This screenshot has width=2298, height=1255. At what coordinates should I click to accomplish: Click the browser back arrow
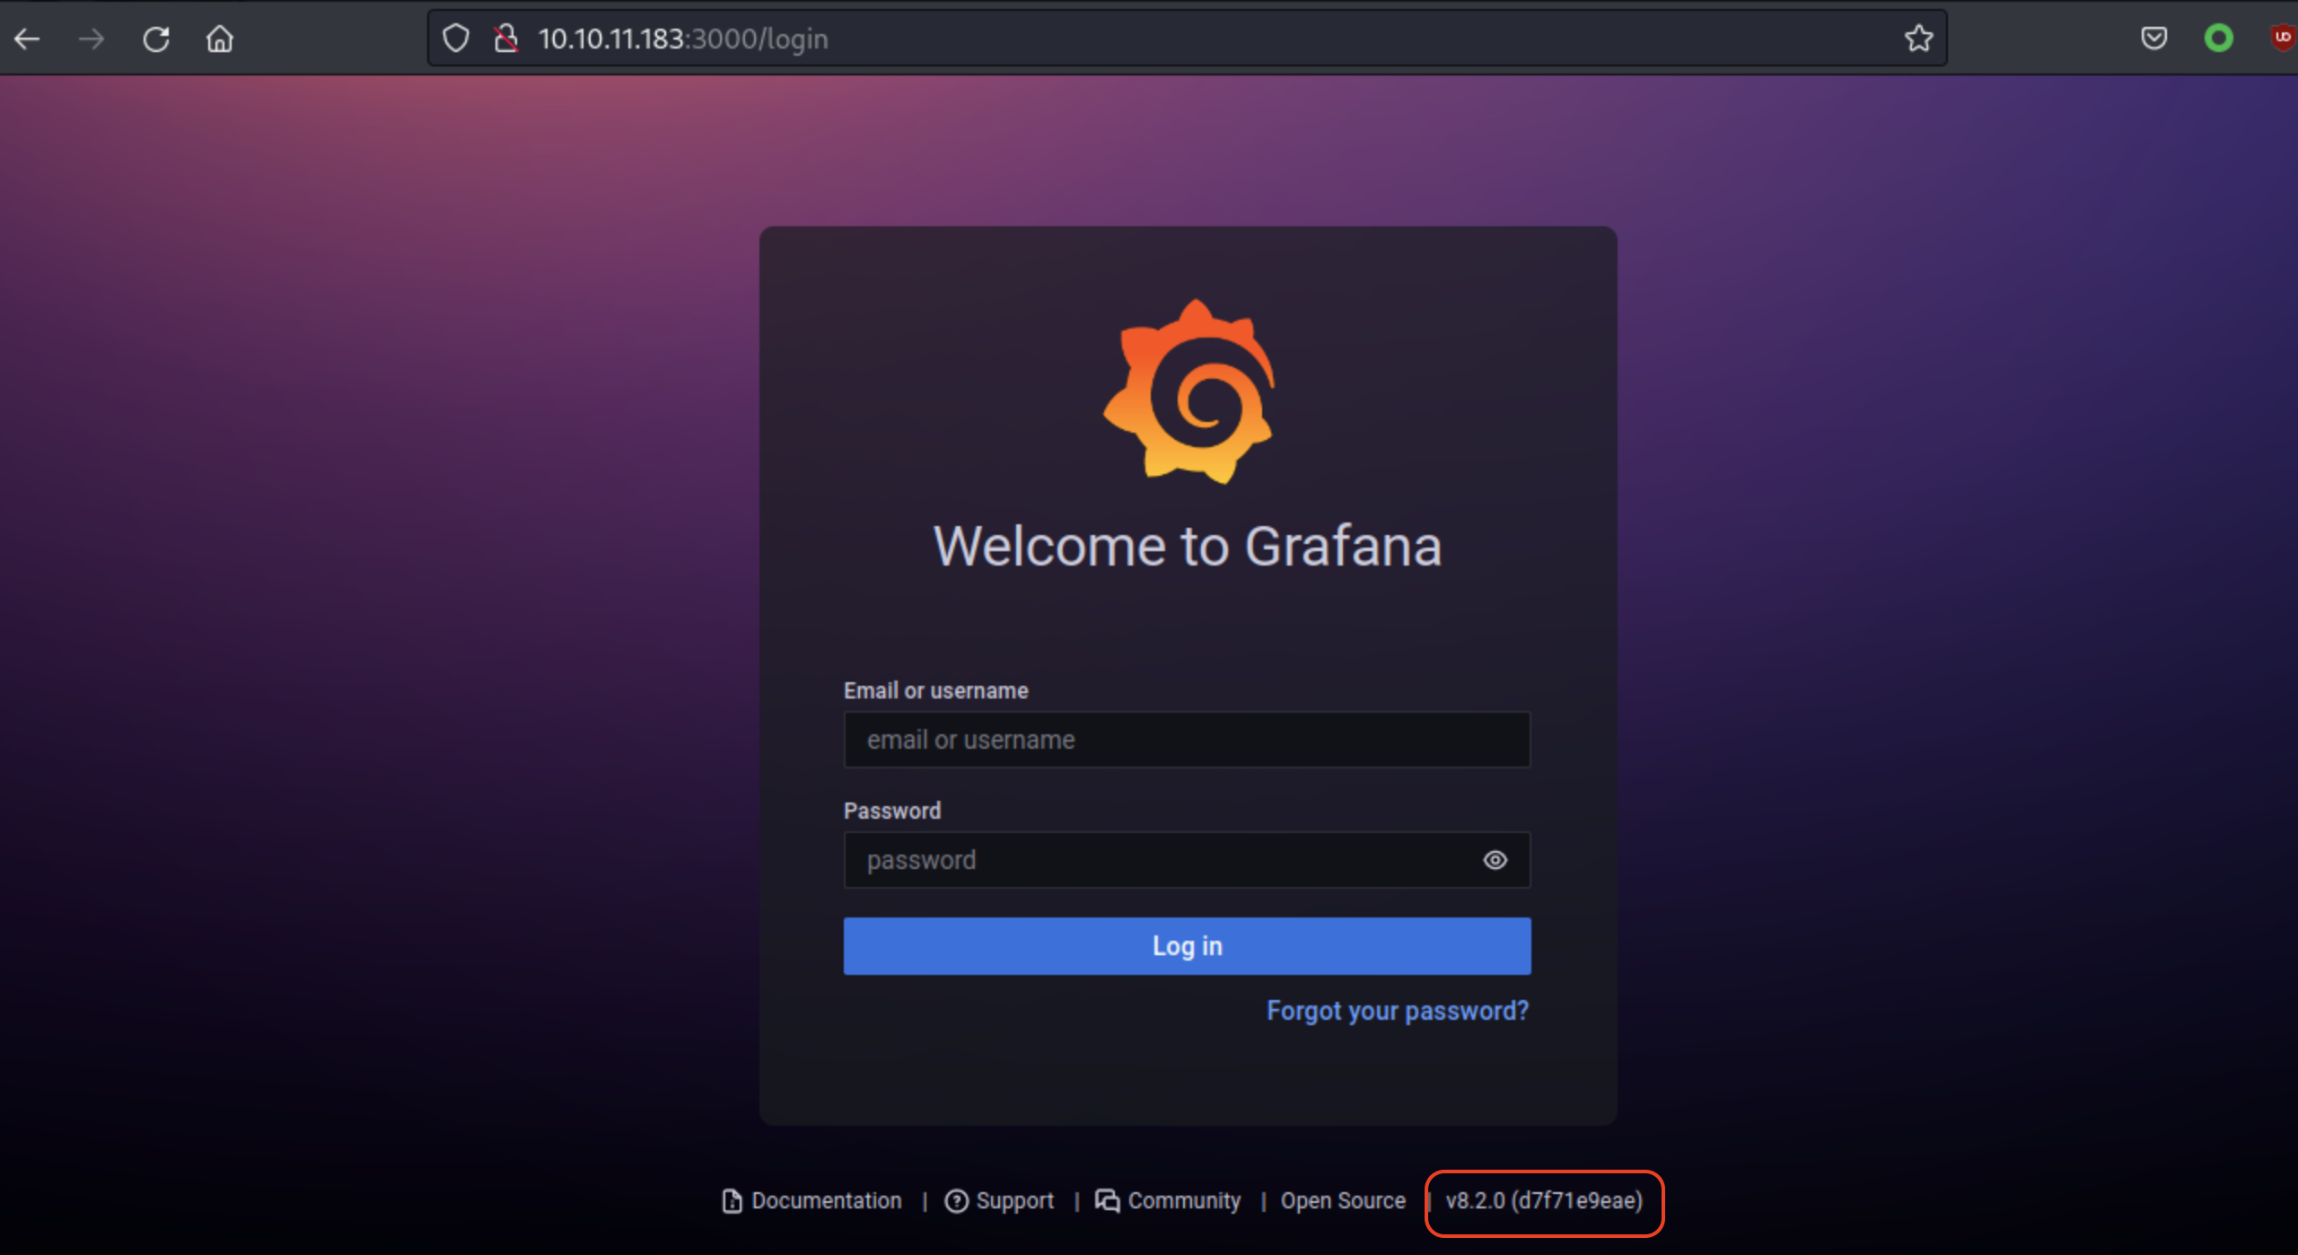[x=27, y=39]
